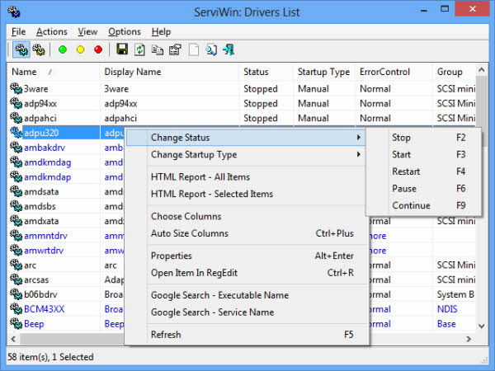Image resolution: width=495 pixels, height=371 pixels.
Task: Open the Actions menu
Action: pyautogui.click(x=51, y=31)
